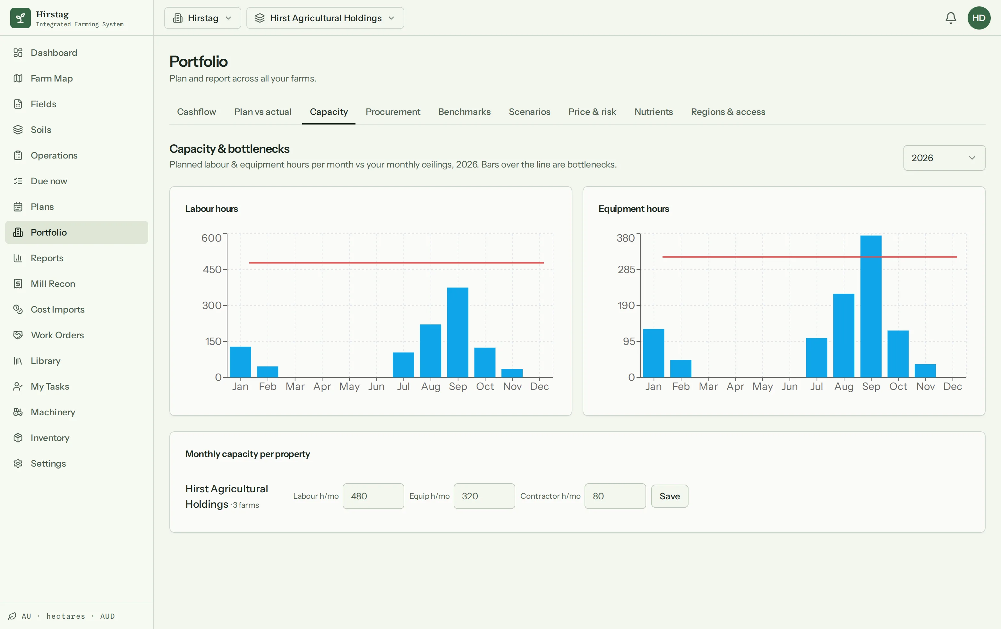
Task: Click the Contractor h/mo input field
Action: 615,496
